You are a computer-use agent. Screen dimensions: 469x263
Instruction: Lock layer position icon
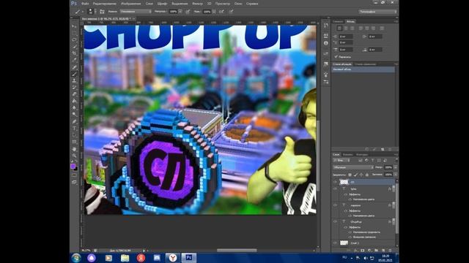[361, 175]
